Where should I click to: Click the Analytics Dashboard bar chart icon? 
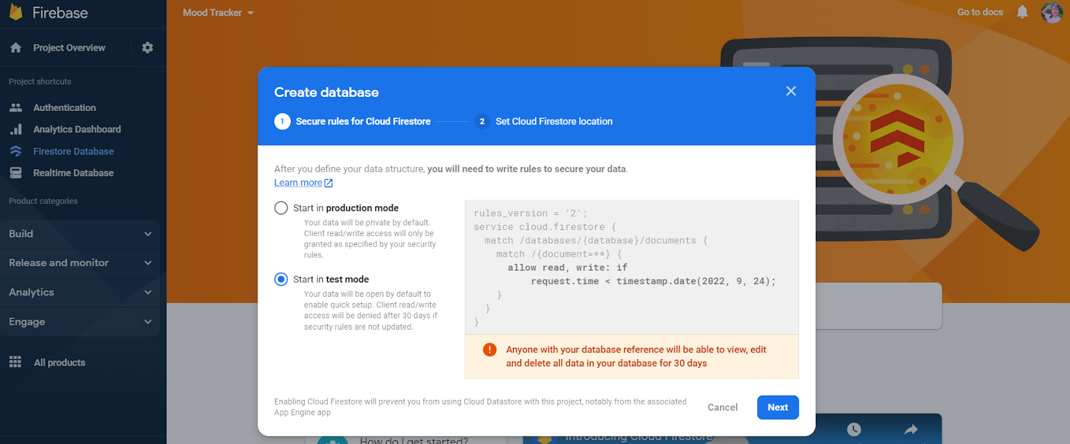click(x=16, y=129)
